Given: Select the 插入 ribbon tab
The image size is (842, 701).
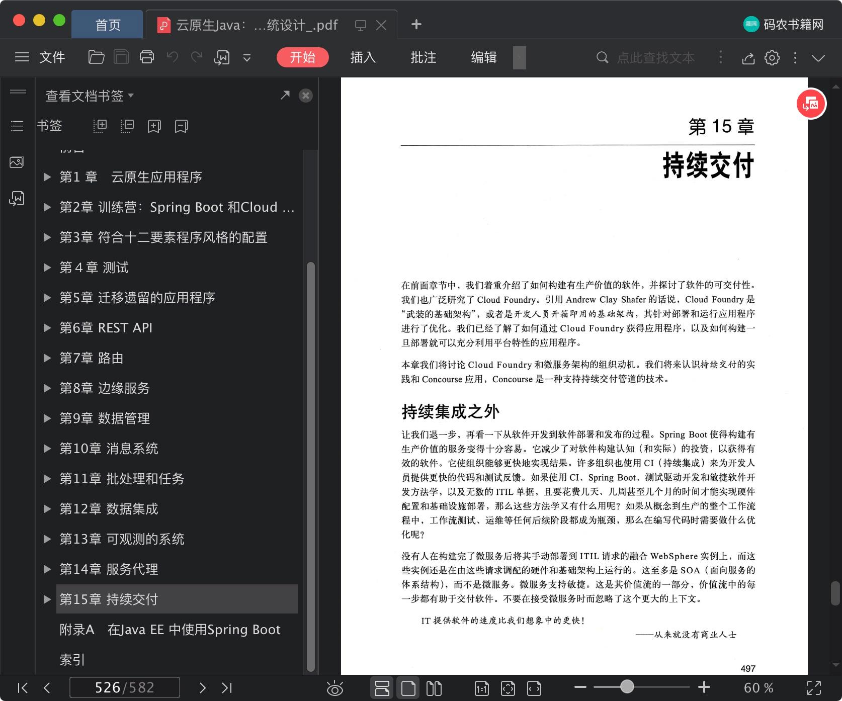Looking at the screenshot, I should tap(363, 57).
